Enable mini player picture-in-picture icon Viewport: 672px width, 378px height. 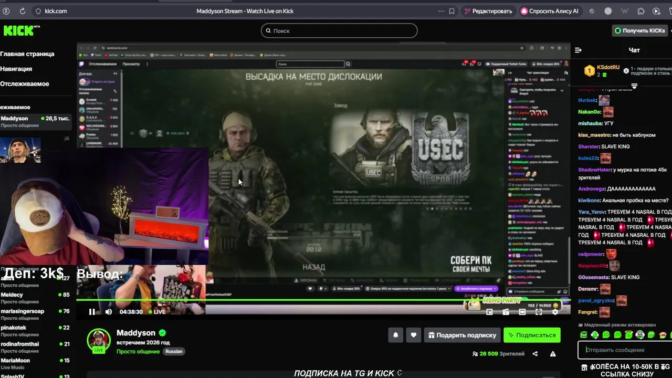[489, 312]
